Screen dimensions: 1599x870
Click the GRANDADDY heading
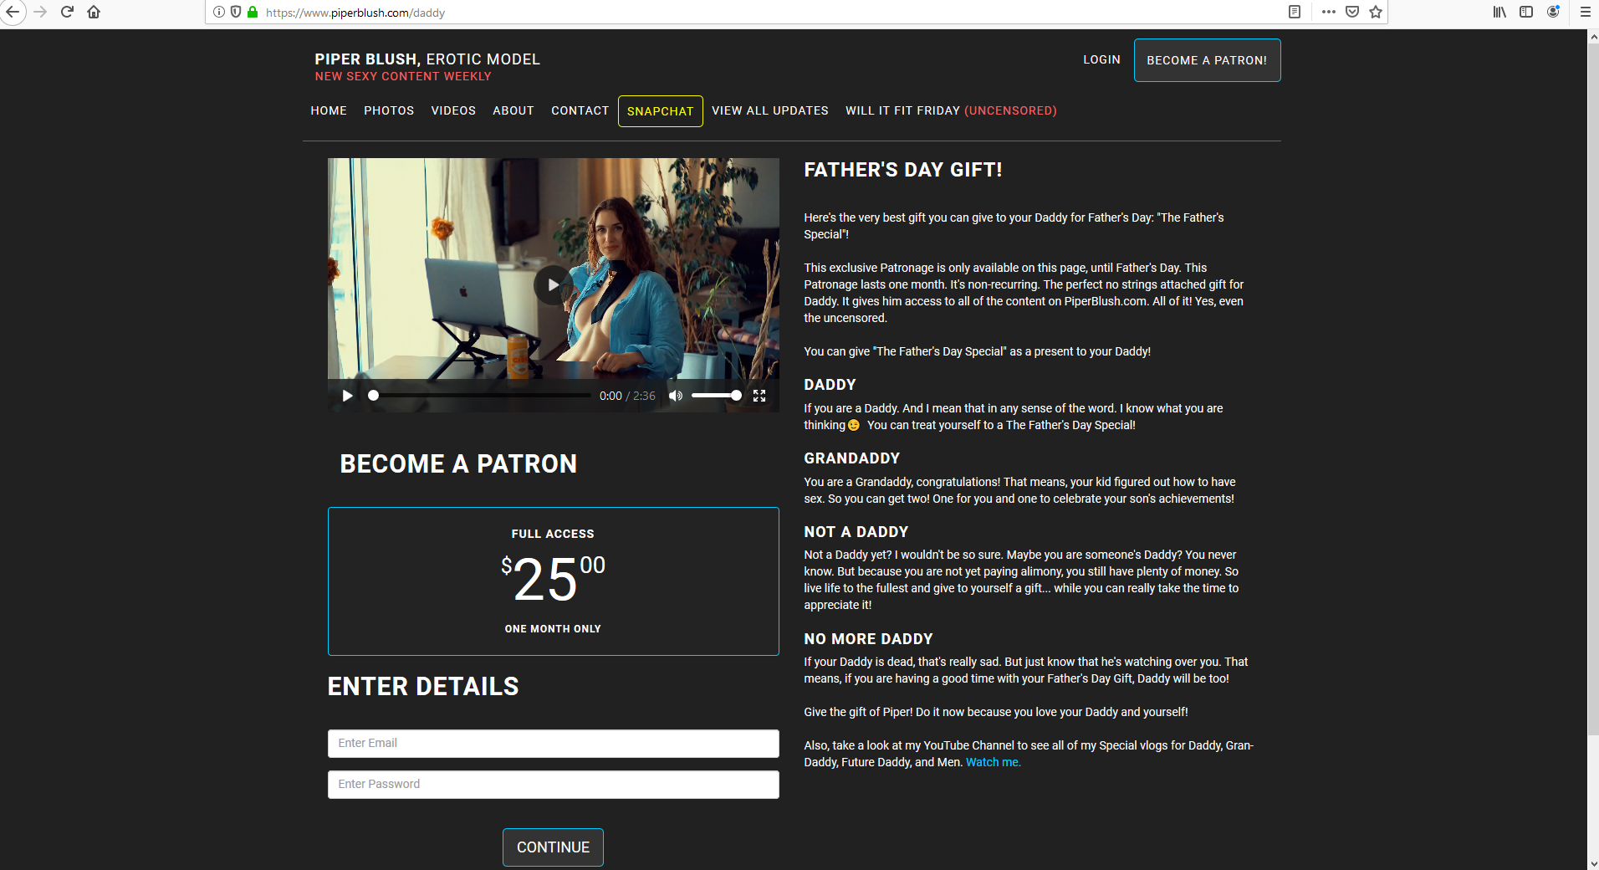click(852, 458)
